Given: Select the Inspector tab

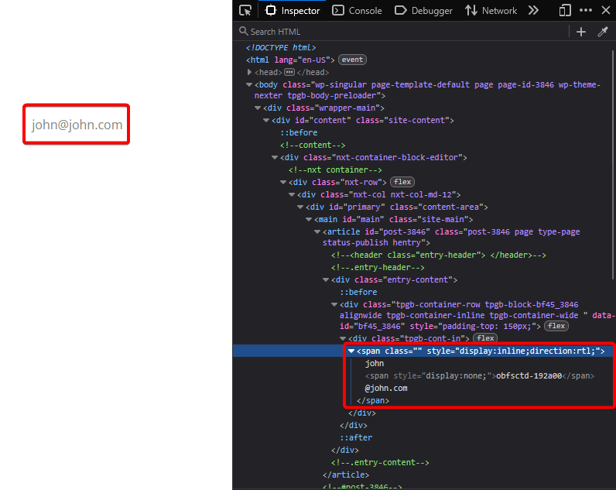Looking at the screenshot, I should (x=293, y=10).
